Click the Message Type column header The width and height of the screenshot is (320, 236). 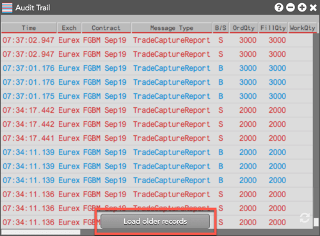172,28
